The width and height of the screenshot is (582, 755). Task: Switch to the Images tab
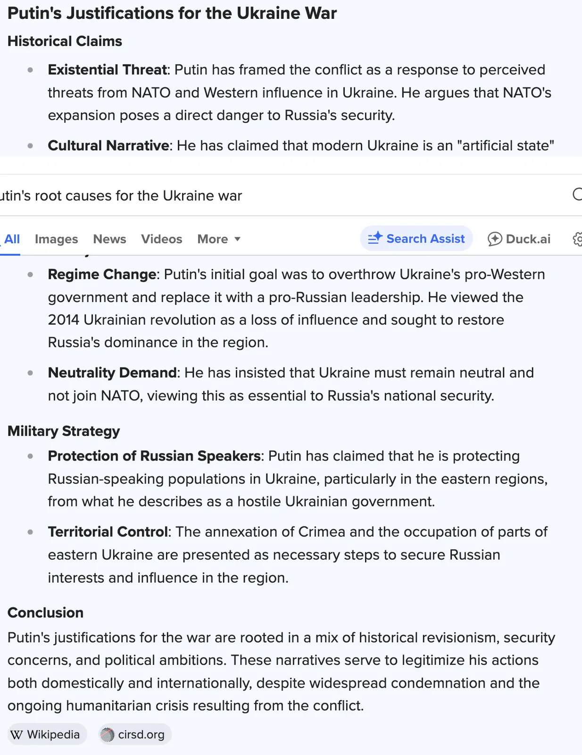click(56, 239)
